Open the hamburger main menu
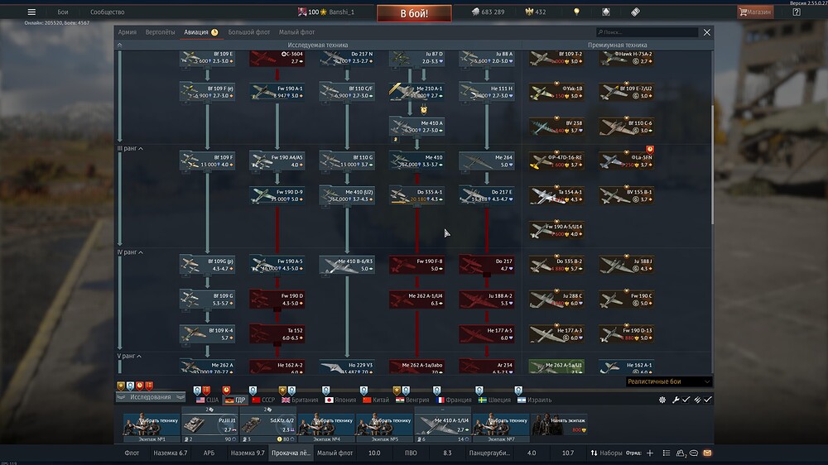828x465 pixels. (x=31, y=12)
